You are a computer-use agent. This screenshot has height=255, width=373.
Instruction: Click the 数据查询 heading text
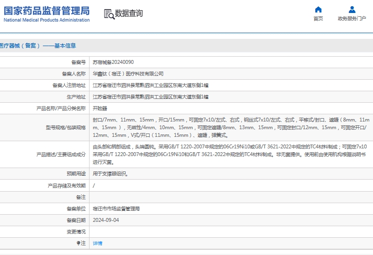[129, 13]
